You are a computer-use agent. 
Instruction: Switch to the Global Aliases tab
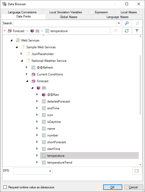pyautogui.click(x=68, y=17)
